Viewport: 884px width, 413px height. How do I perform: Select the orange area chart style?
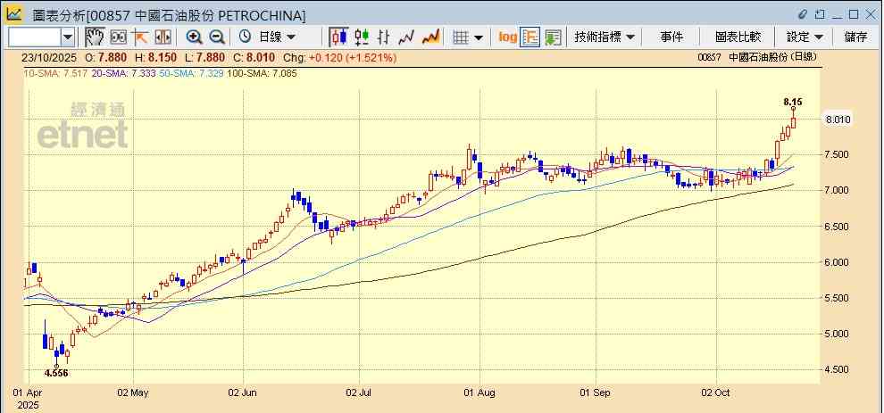tap(430, 37)
